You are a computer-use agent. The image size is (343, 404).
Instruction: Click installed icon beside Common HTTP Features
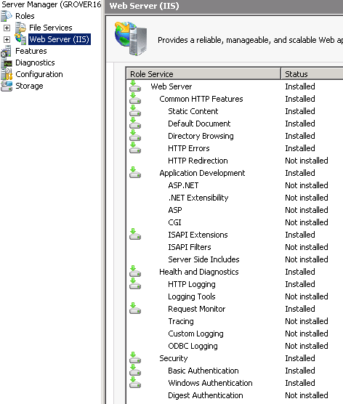[x=135, y=99]
